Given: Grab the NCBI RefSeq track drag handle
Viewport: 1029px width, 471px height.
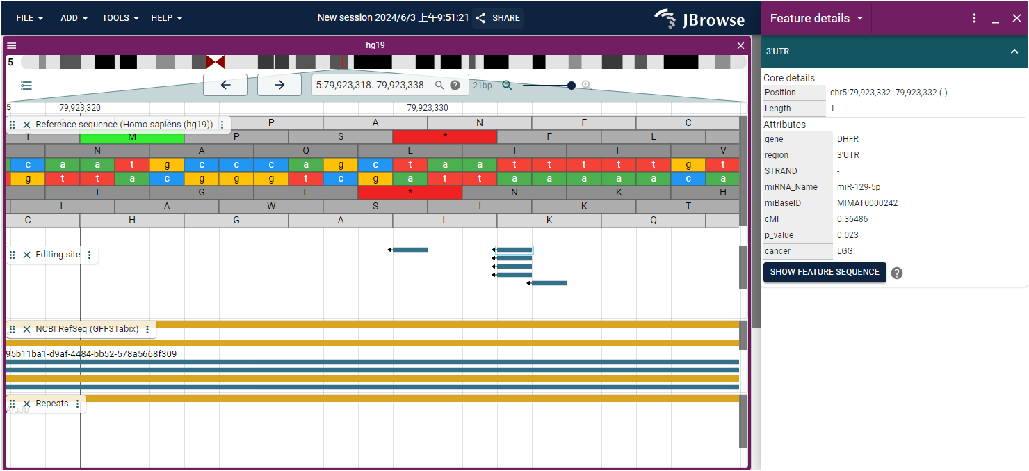Looking at the screenshot, I should point(13,330).
